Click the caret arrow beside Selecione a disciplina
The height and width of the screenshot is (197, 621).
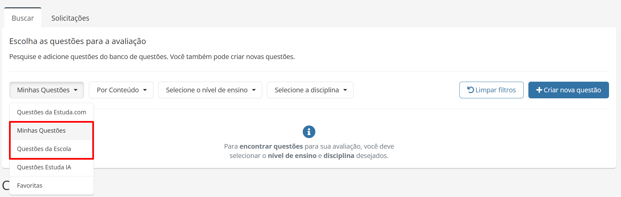coord(345,90)
